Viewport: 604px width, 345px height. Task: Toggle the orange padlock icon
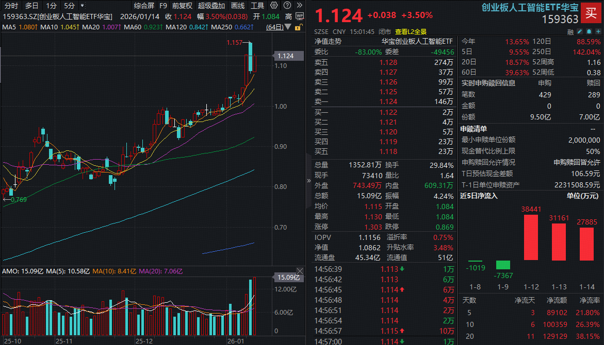point(297,27)
